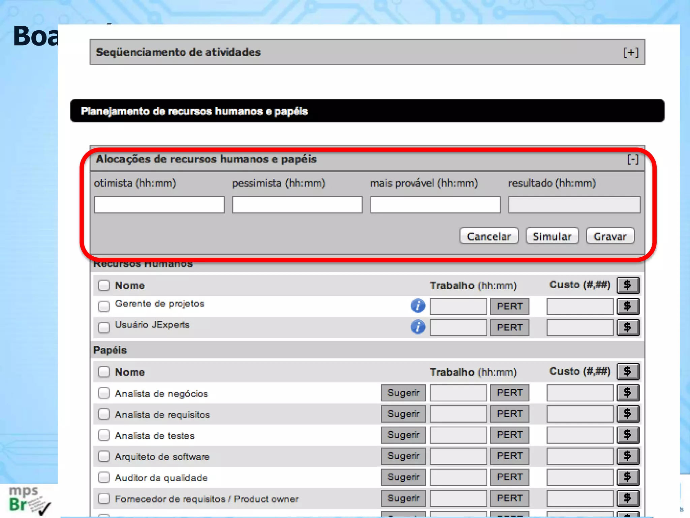Click PERT for Fornecedor de requisitos

pos(509,498)
